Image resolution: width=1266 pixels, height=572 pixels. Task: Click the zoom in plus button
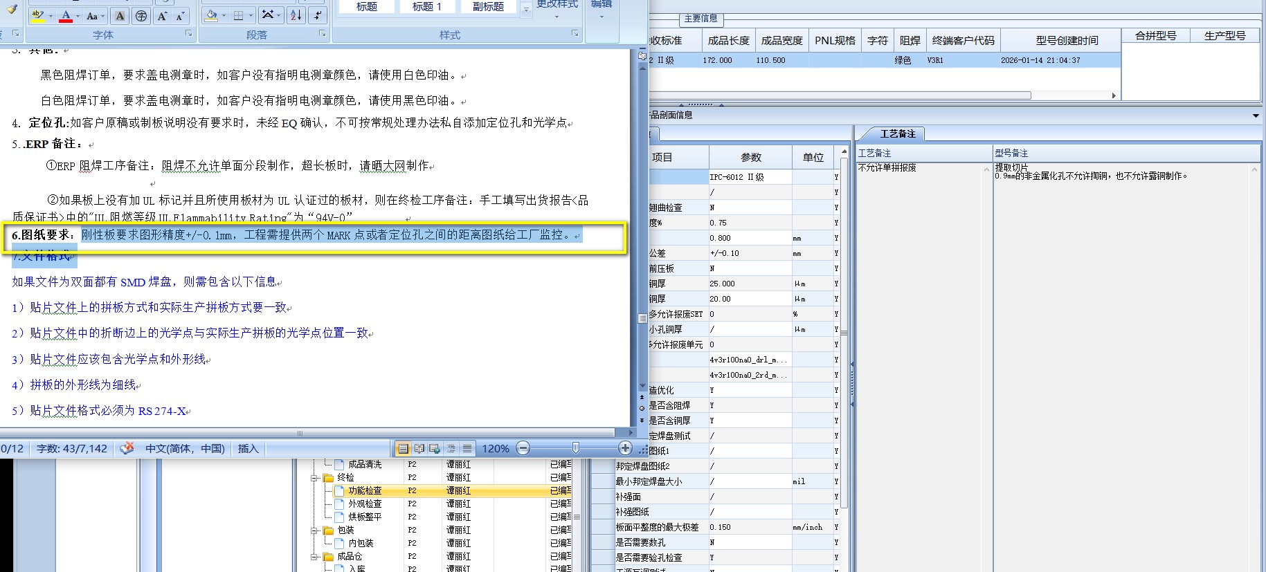click(625, 448)
